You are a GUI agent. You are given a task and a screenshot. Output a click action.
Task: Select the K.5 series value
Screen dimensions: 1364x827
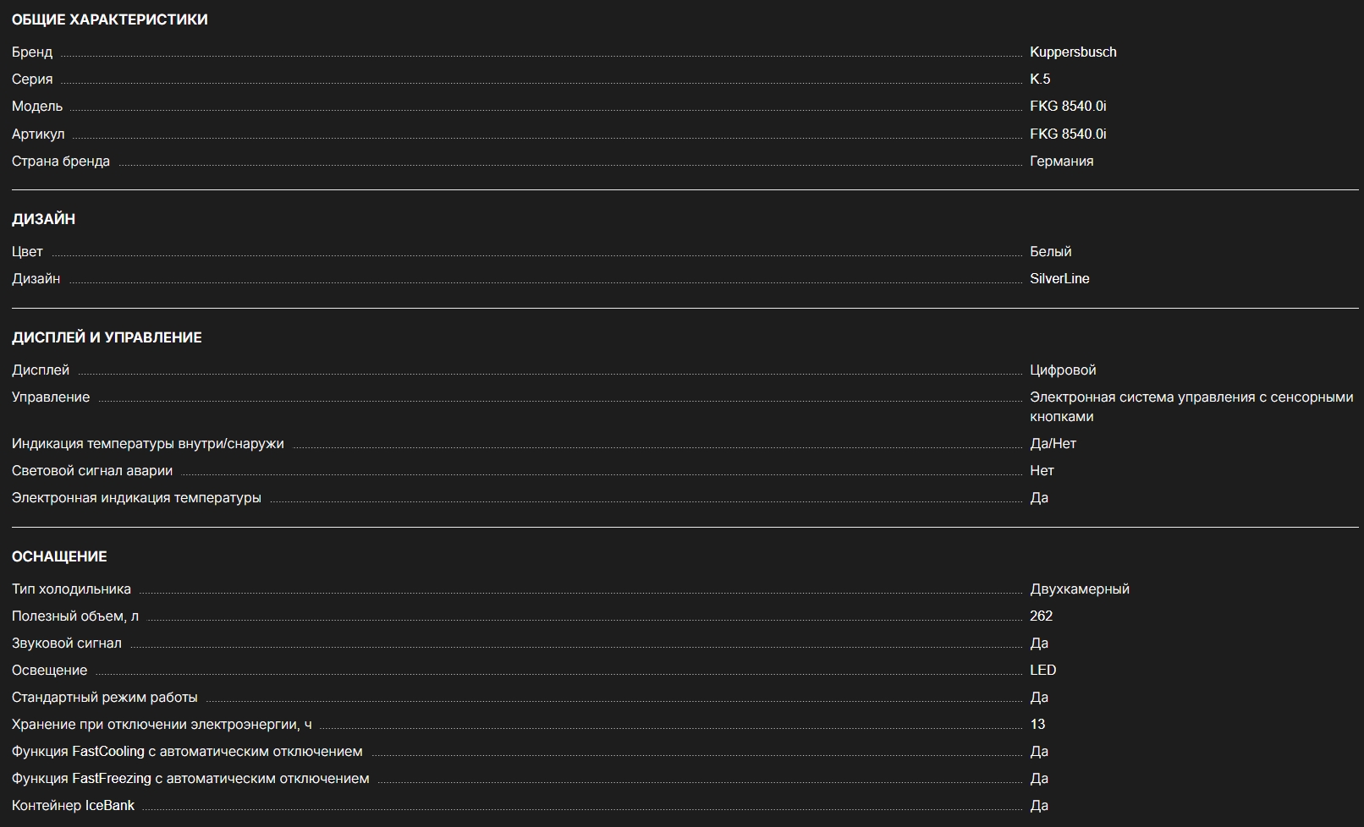point(1039,79)
